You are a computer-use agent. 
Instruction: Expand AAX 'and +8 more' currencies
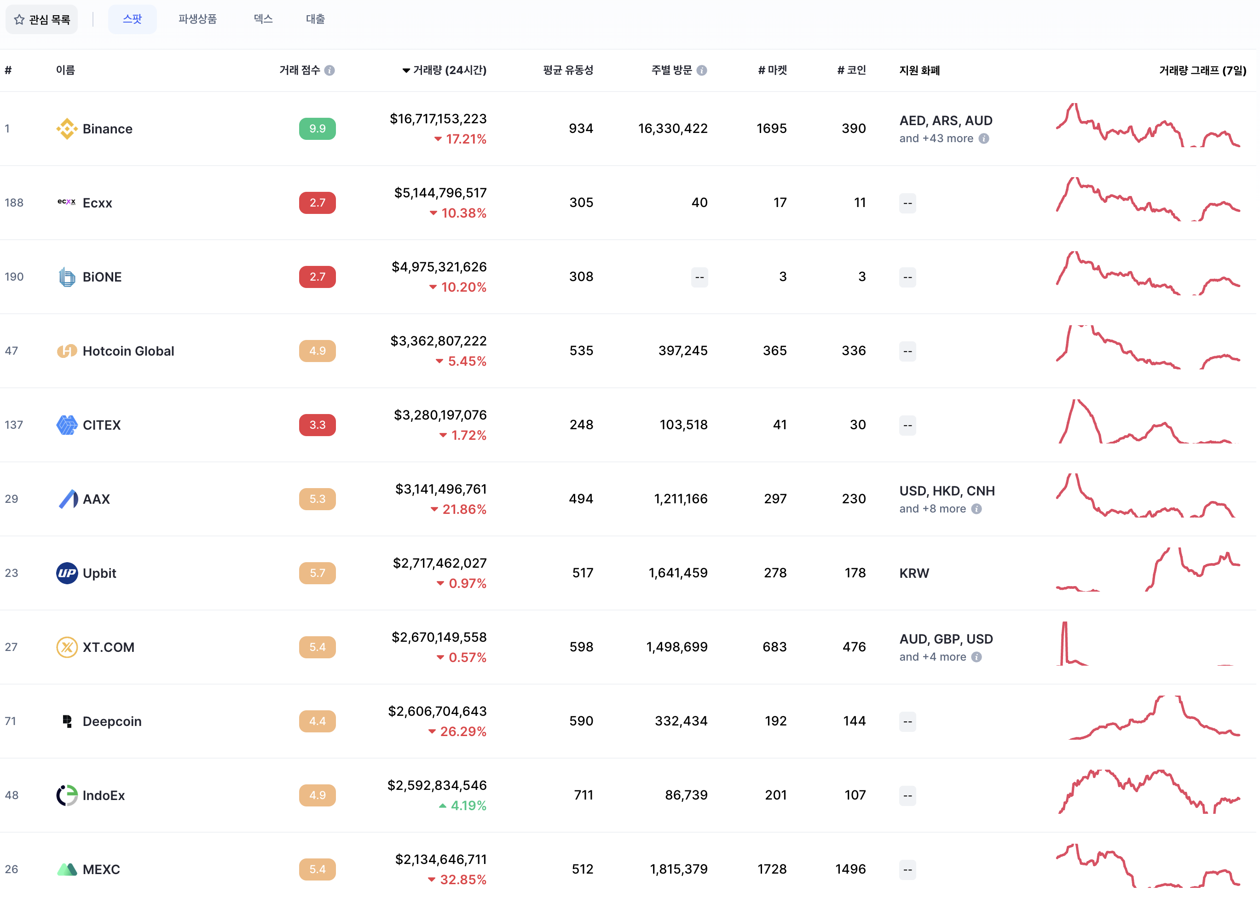932,509
